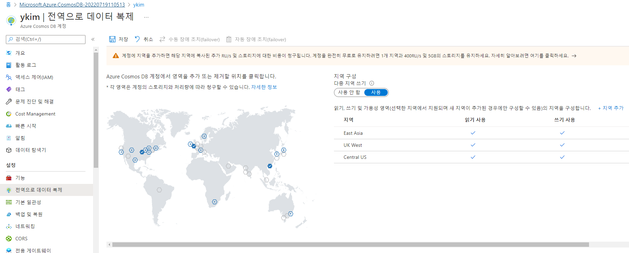The width and height of the screenshot is (629, 253).
Task: Toggle East Asia read enabled checkmark
Action: click(473, 133)
